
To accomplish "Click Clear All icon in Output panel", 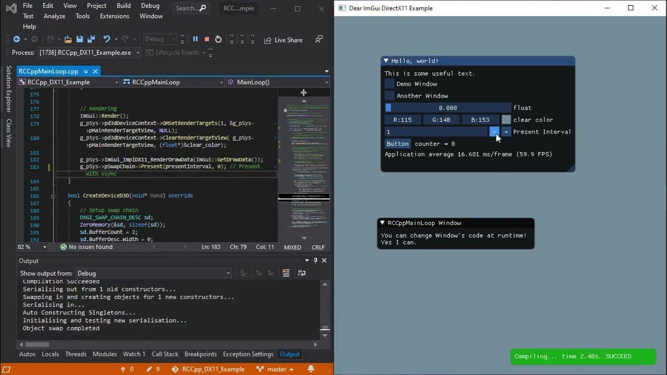I will click(x=286, y=273).
